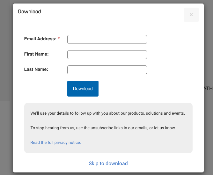Click empty header space beside the Download title
The width and height of the screenshot is (213, 175).
click(x=112, y=15)
